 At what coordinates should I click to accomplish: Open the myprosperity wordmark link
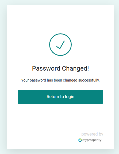[92, 140]
